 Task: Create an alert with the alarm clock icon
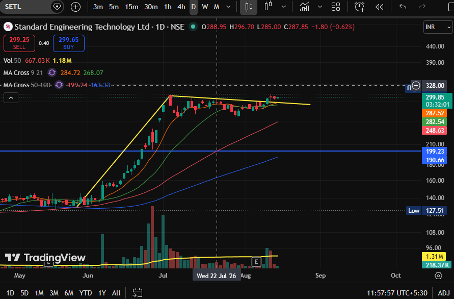point(360,7)
